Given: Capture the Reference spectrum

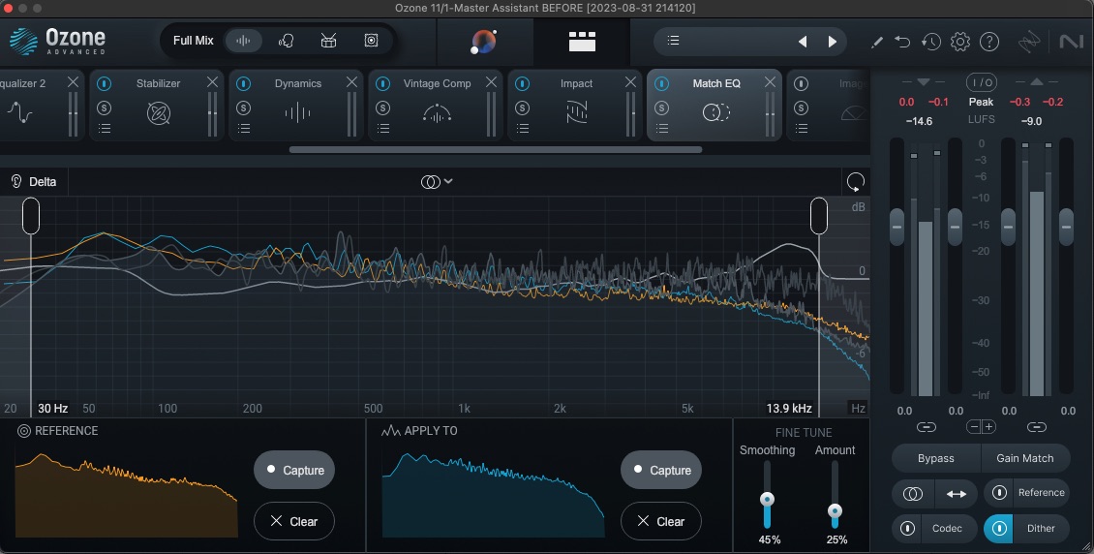Looking at the screenshot, I should (x=294, y=470).
